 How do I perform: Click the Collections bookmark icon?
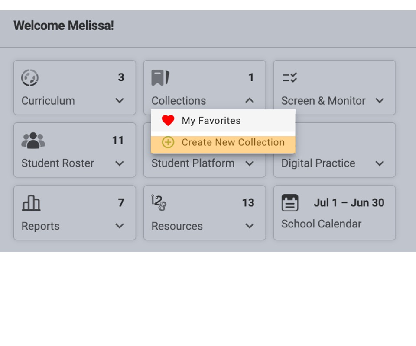pos(160,78)
